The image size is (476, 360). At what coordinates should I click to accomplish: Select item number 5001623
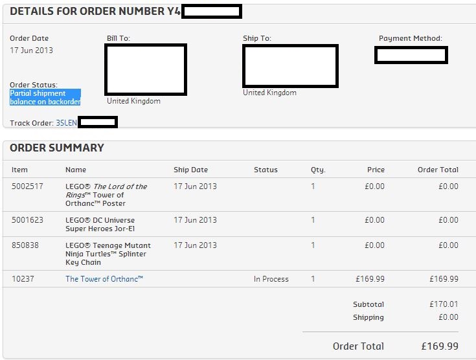[x=27, y=220]
